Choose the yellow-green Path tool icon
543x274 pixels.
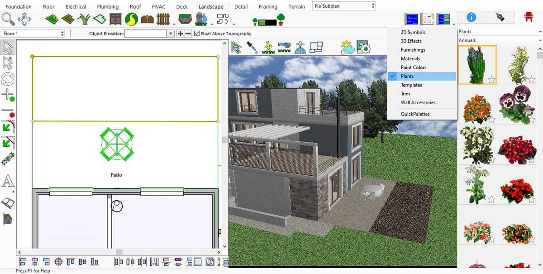coord(131,19)
